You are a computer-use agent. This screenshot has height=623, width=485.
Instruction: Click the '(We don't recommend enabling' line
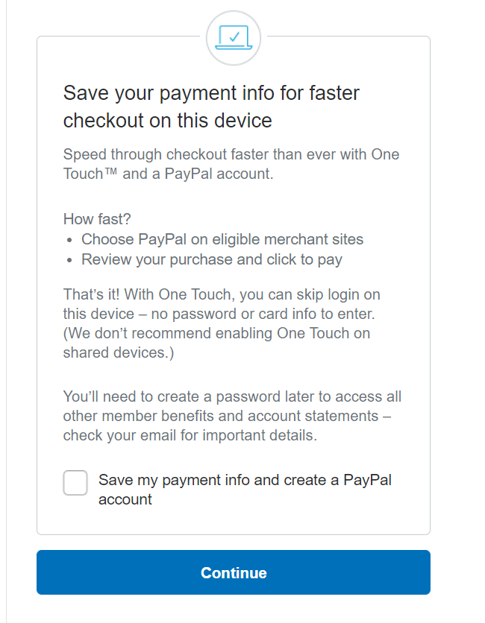pyautogui.click(x=216, y=333)
